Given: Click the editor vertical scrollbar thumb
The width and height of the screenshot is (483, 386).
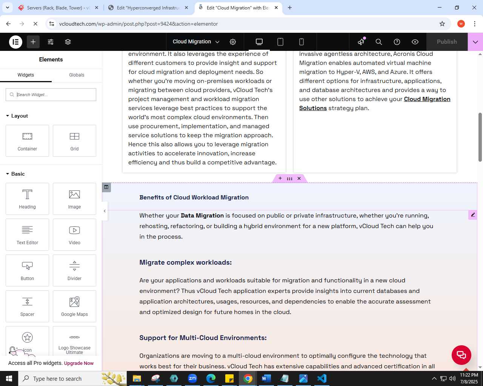Looking at the screenshot, I should (x=480, y=137).
